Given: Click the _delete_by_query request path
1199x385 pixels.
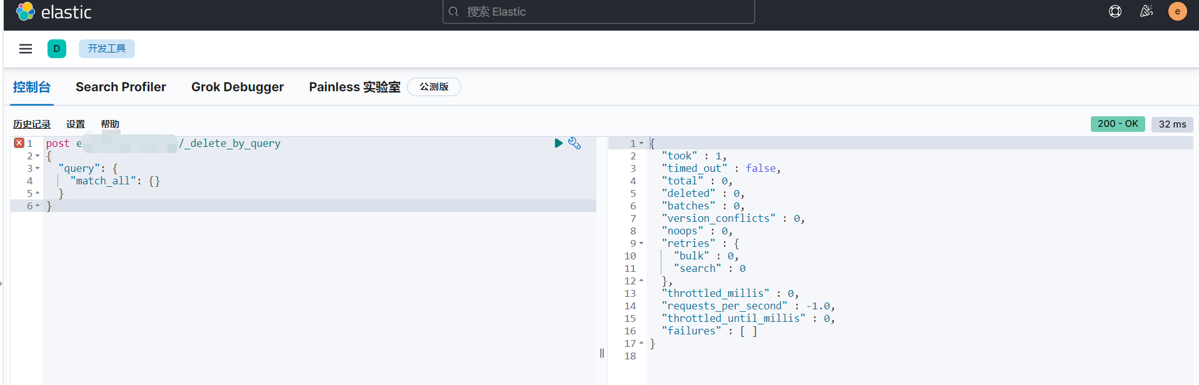Looking at the screenshot, I should point(229,143).
